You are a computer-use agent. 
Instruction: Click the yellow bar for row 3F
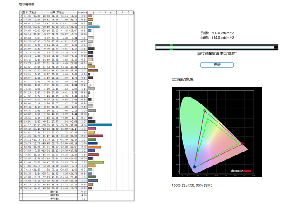91,133
